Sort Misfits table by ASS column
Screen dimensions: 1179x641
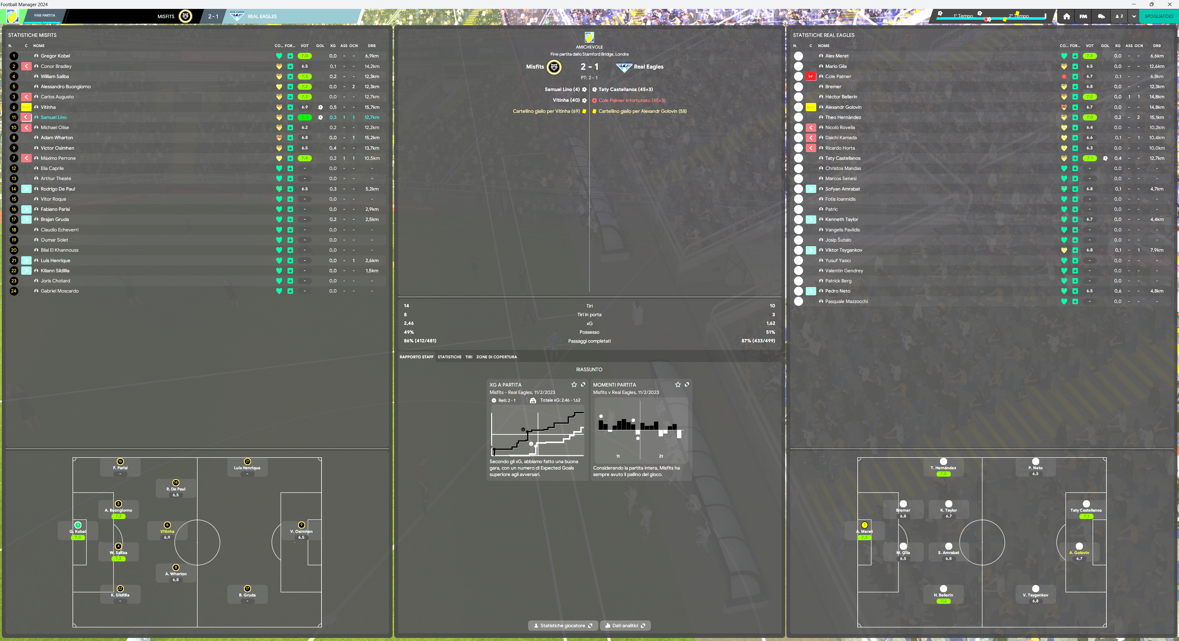[344, 46]
